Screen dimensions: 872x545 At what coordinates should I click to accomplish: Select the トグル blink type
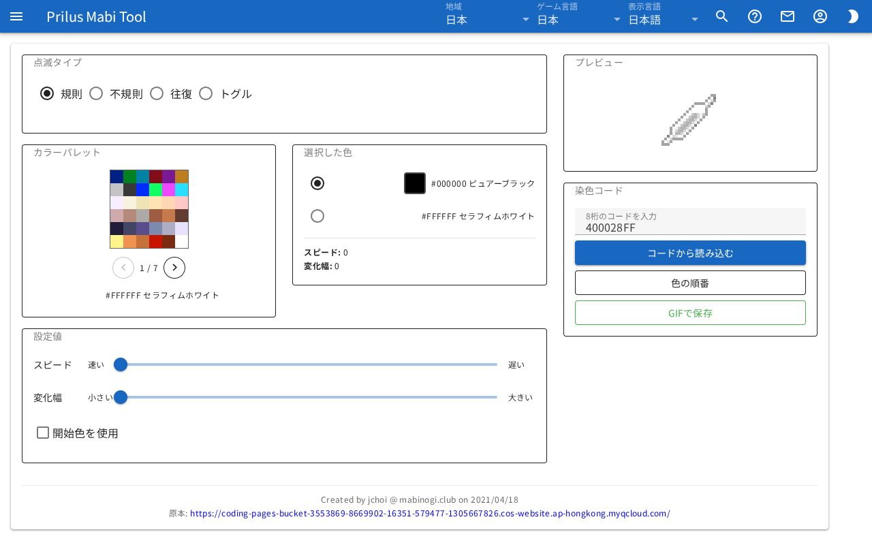click(x=206, y=93)
